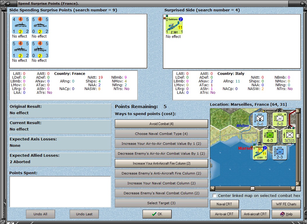307x224 pixels.
Task: Click the map horizontal scrollbar thumb
Action: click(252, 188)
